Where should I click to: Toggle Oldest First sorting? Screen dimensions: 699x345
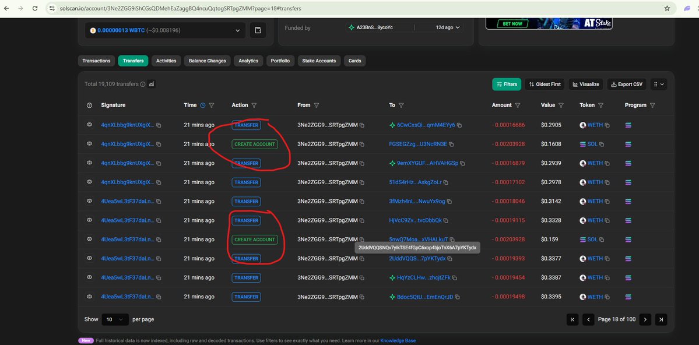(x=545, y=85)
